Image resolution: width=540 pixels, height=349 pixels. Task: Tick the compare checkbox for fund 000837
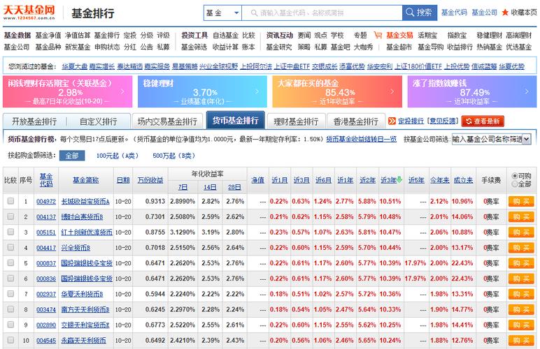click(10, 262)
